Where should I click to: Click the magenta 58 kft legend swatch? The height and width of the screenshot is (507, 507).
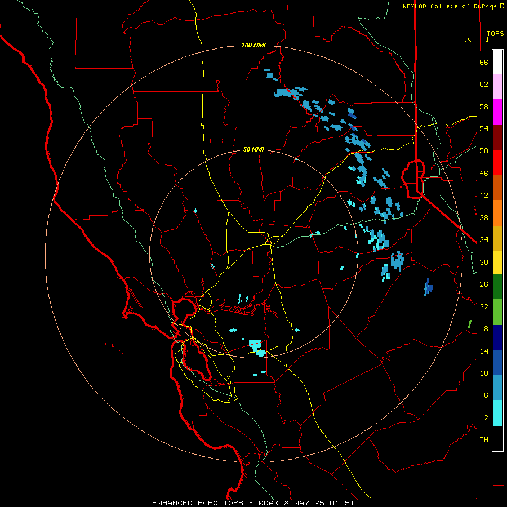[497, 112]
